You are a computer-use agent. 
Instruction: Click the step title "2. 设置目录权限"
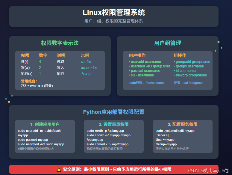tap(114, 124)
